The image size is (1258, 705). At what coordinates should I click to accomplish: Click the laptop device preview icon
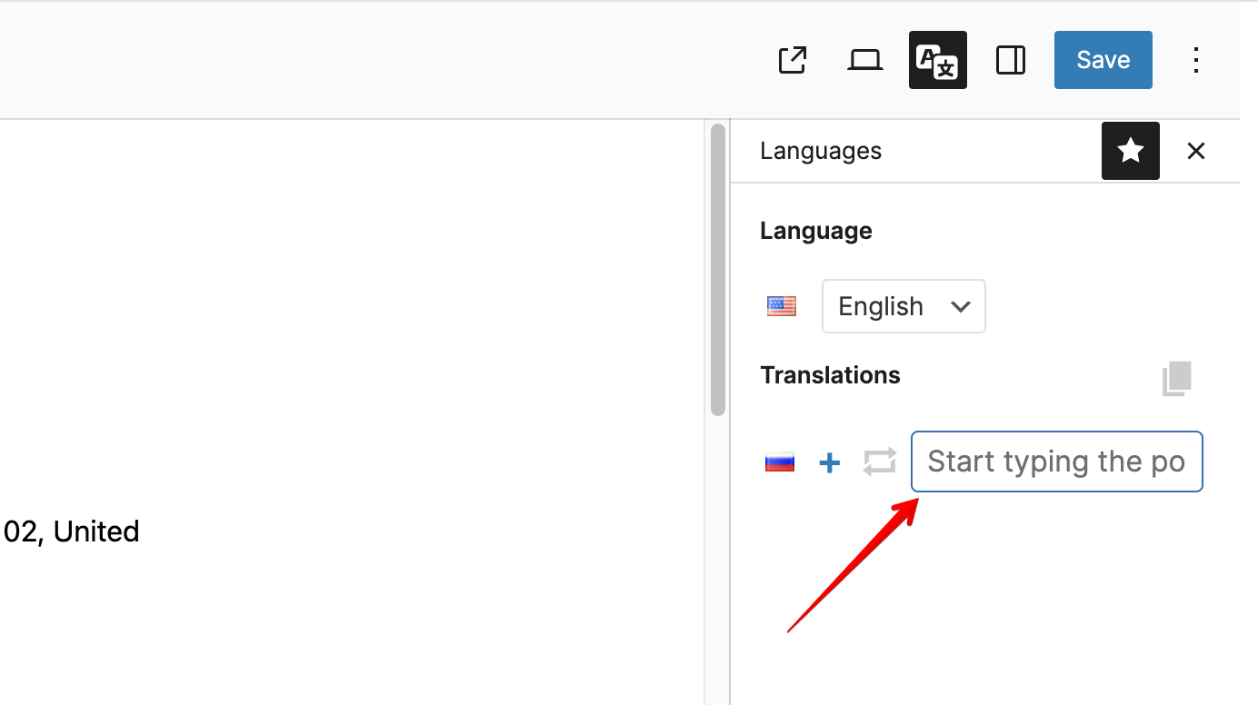click(864, 60)
